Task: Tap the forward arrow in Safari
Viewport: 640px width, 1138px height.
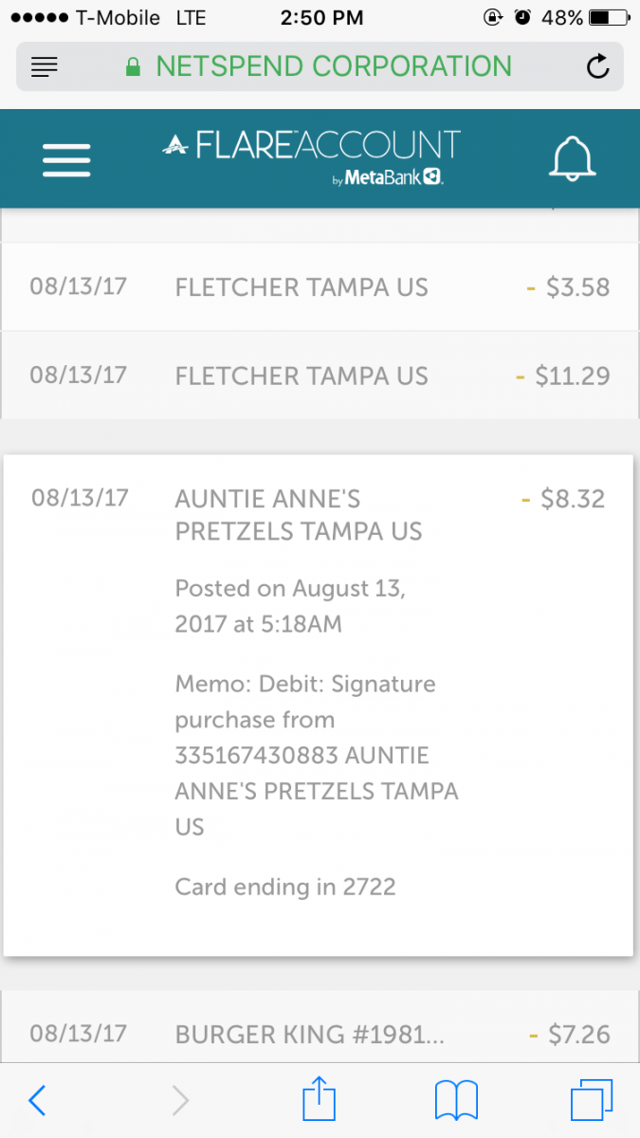Action: pyautogui.click(x=180, y=1100)
